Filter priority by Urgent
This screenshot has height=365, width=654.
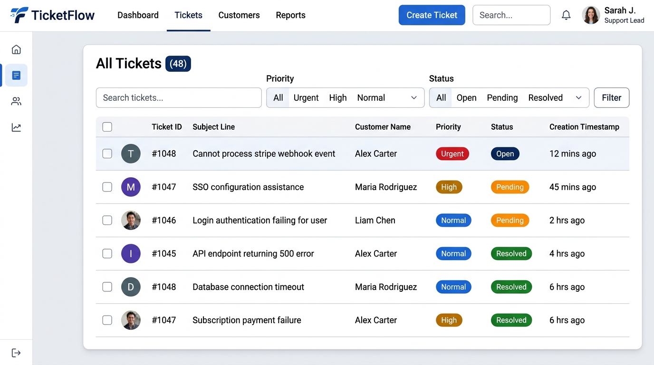[306, 97]
